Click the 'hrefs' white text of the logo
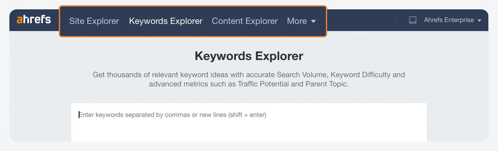The image size is (498, 151). (x=37, y=20)
